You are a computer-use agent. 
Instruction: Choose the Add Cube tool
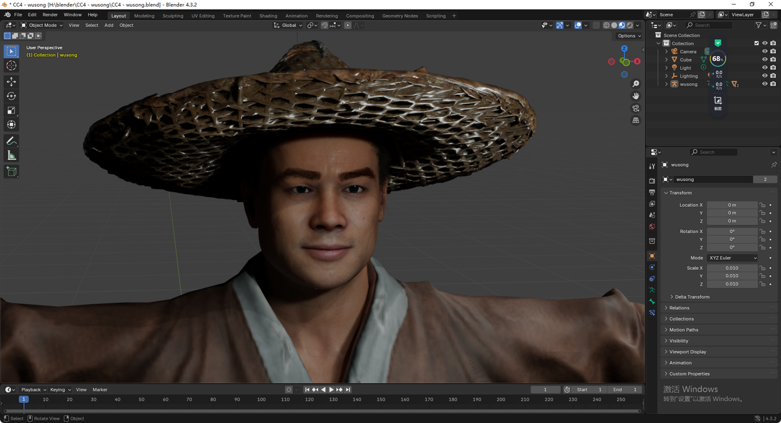11,172
